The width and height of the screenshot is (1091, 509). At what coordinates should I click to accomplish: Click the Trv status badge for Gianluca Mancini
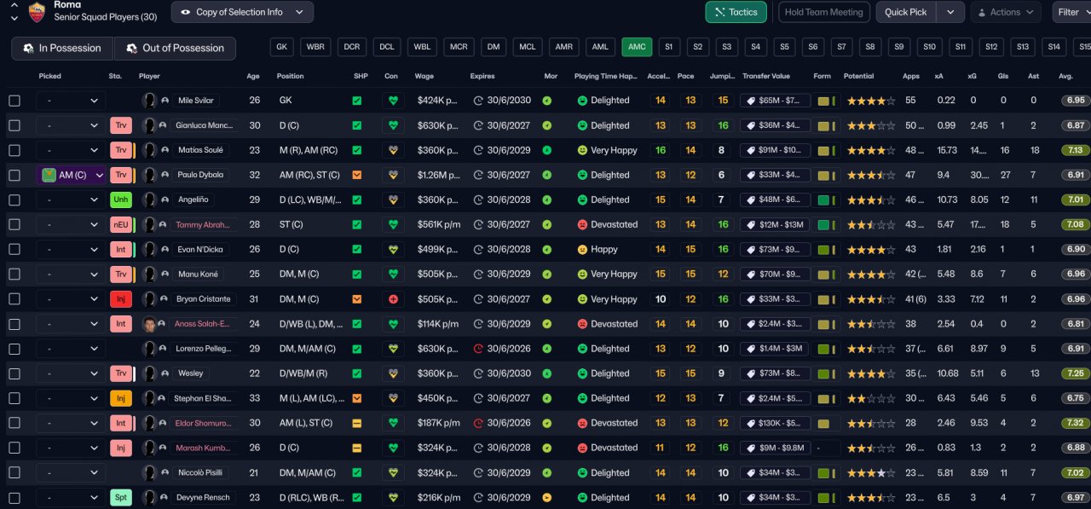tap(121, 125)
